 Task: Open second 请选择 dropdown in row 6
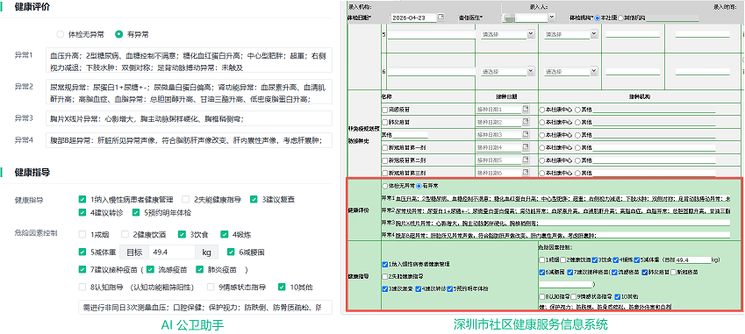(593, 72)
